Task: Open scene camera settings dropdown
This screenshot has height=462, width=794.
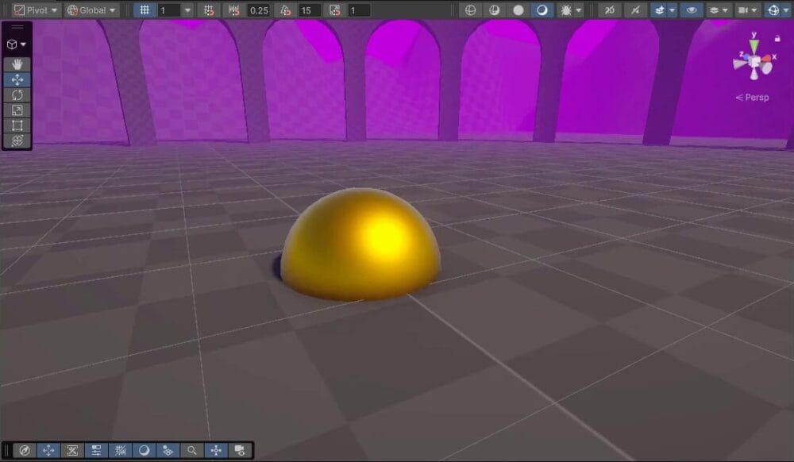Action: pyautogui.click(x=747, y=10)
